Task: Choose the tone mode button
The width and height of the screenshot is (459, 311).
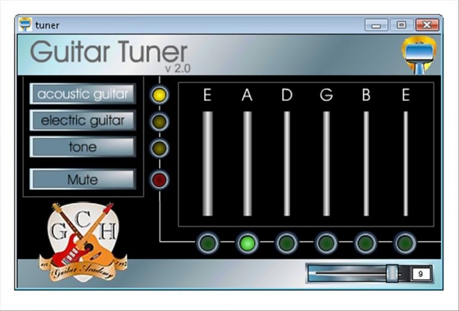Action: [x=83, y=147]
